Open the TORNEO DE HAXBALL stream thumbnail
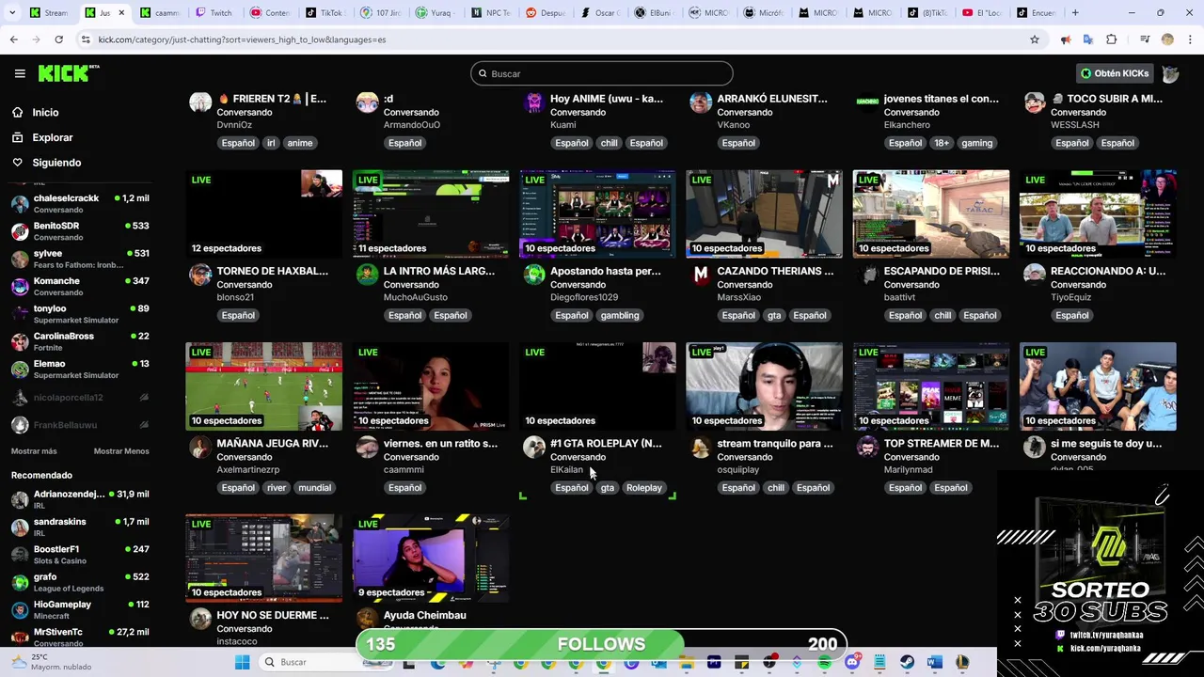 (264, 213)
